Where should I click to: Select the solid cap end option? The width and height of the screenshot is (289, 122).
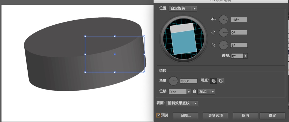(214, 81)
